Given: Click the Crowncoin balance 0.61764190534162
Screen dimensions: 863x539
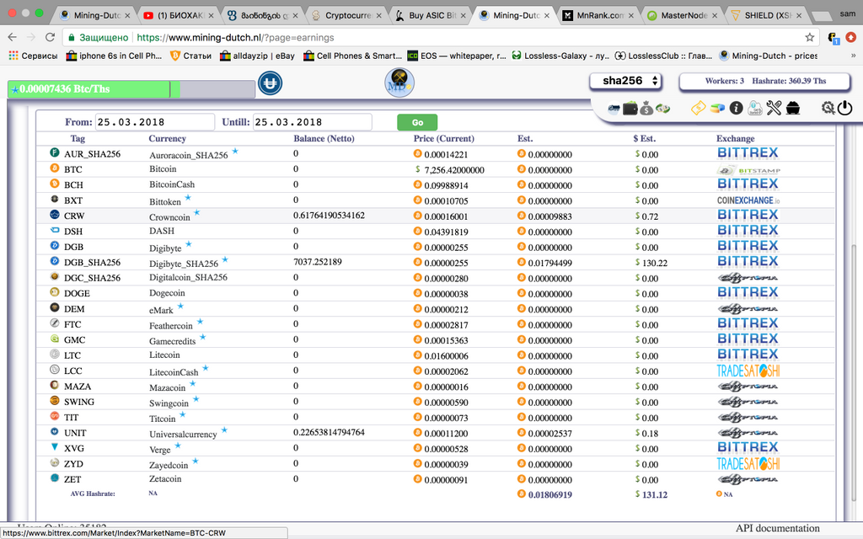Looking at the screenshot, I should pyautogui.click(x=329, y=215).
